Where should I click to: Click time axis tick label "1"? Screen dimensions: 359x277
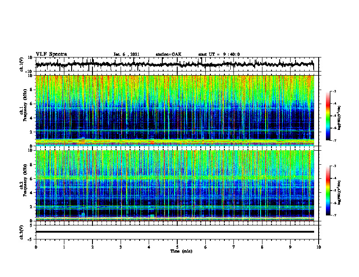[x=64, y=247]
